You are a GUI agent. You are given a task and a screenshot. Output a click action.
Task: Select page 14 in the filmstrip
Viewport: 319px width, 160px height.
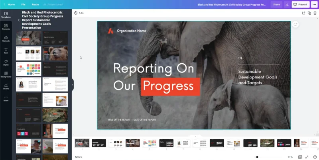(x=301, y=143)
